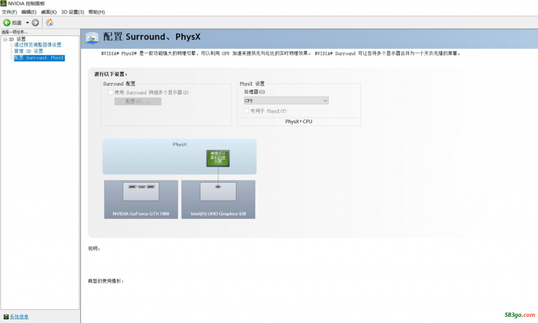Click the Intel(R) UHD Graphics 630 card
The image size is (538, 323).
[x=218, y=200]
